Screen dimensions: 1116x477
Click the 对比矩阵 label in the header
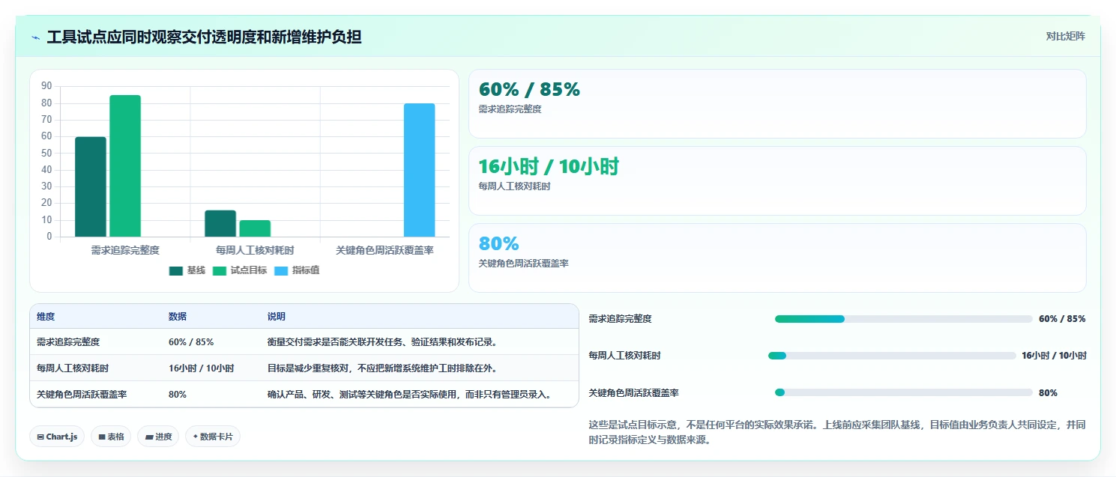point(1065,36)
